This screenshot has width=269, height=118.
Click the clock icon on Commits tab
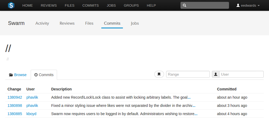pos(36,75)
